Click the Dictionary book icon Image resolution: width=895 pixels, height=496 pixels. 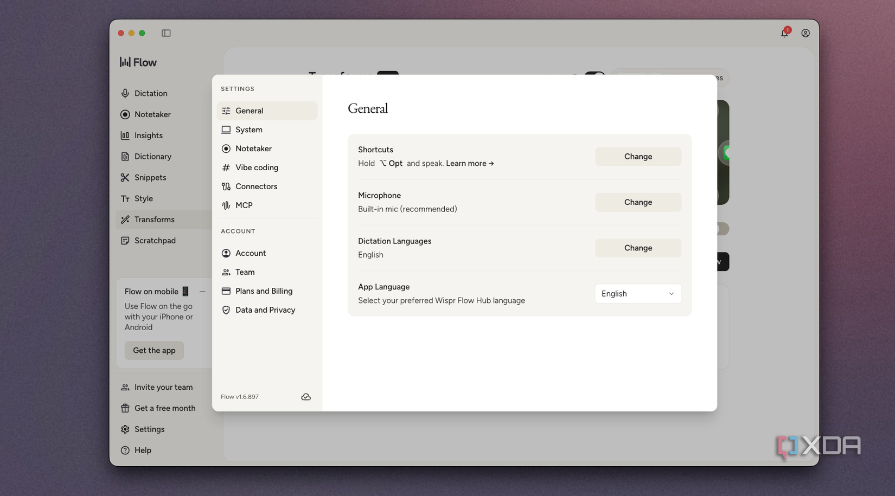[125, 157]
